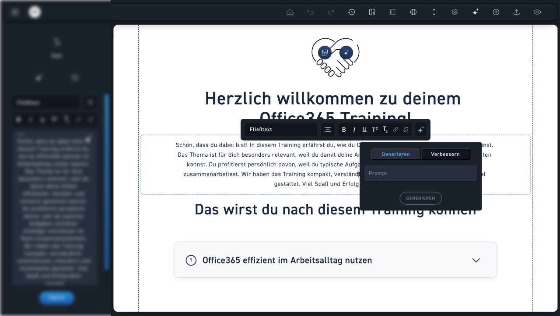Click the AI sparkle icon in top toolbar

(475, 12)
